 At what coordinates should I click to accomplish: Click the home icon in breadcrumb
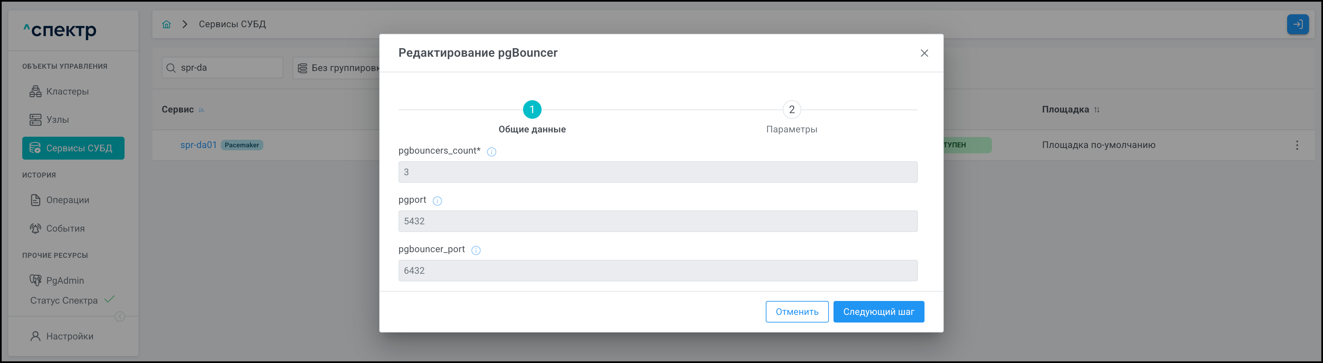point(166,24)
